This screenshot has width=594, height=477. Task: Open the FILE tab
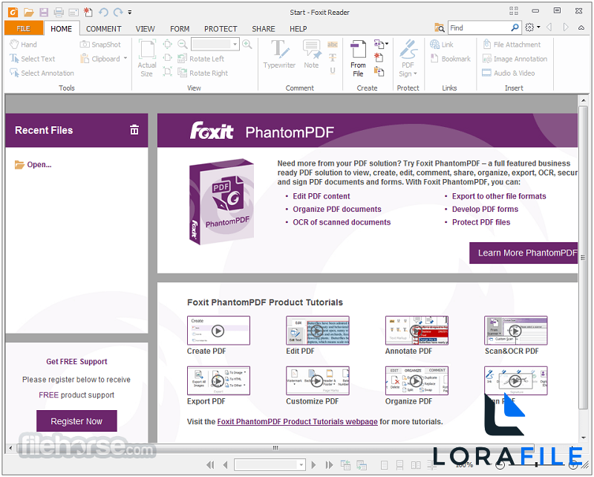pos(24,29)
